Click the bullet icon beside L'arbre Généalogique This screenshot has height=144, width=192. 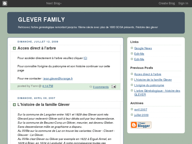(x=132, y=90)
